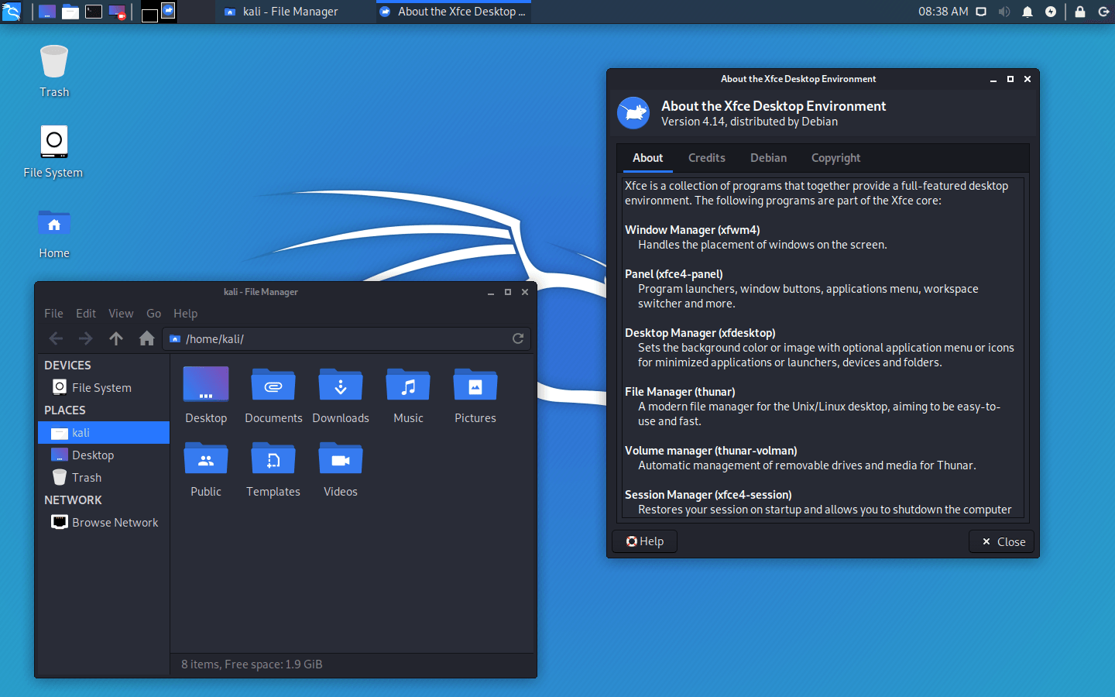Select the Home desktop icon
This screenshot has height=697, width=1115.
pos(54,233)
